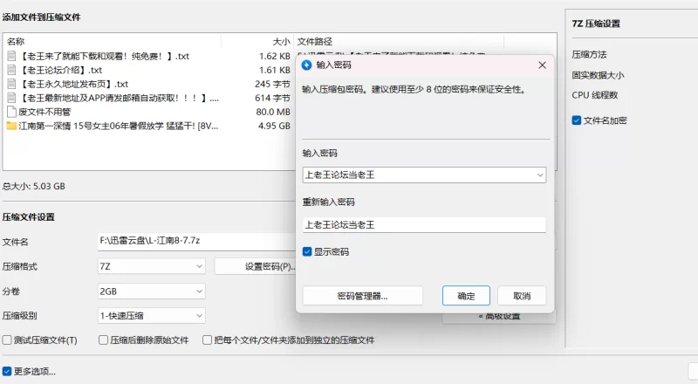698x384 pixels.
Task: Click the text file icon of 【老王论坛介绍】.txt
Action: (x=11, y=70)
